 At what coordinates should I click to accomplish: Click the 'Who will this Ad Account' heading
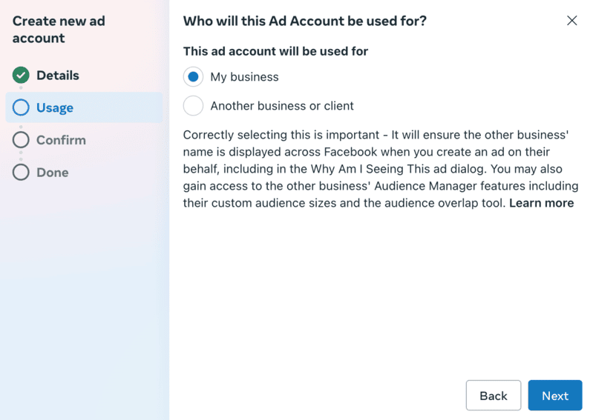[x=304, y=21]
